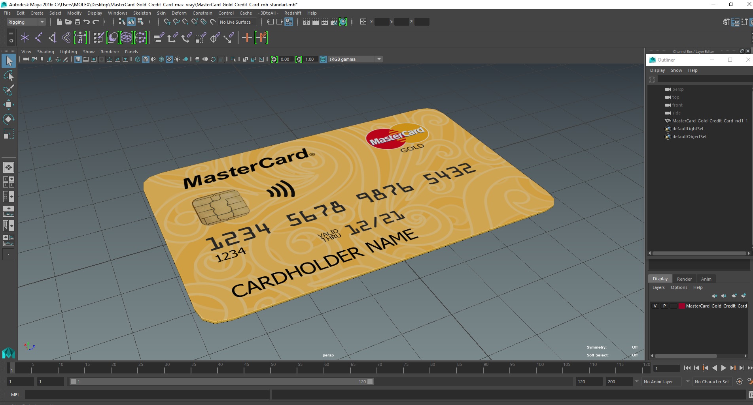753x405 pixels.
Task: Click the Create Locator shelf icon
Action: click(x=25, y=38)
